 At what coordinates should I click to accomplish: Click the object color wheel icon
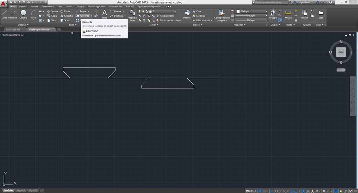(232, 11)
